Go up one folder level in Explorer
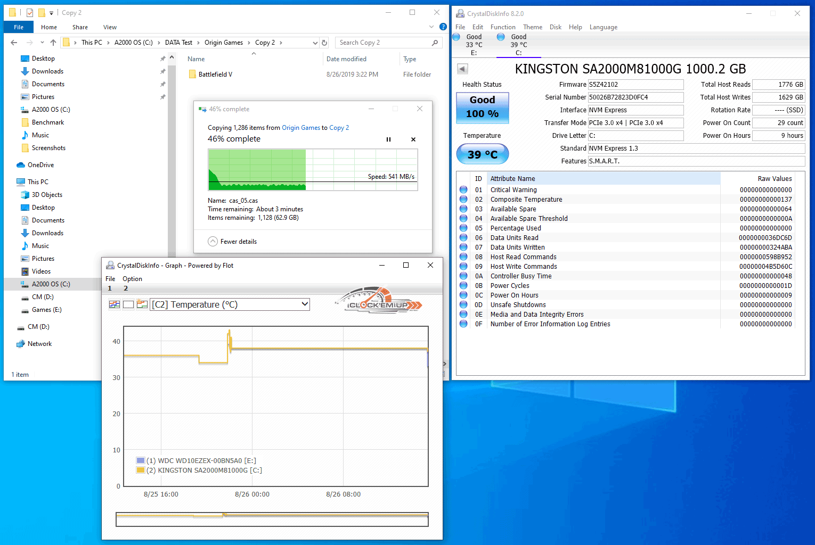815x545 pixels. (x=53, y=43)
